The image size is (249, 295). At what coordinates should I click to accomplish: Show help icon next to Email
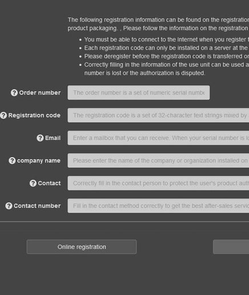click(x=40, y=138)
